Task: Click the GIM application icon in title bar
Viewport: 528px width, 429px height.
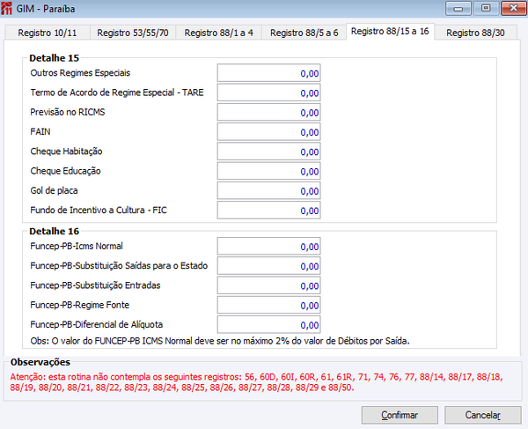Action: pyautogui.click(x=6, y=8)
